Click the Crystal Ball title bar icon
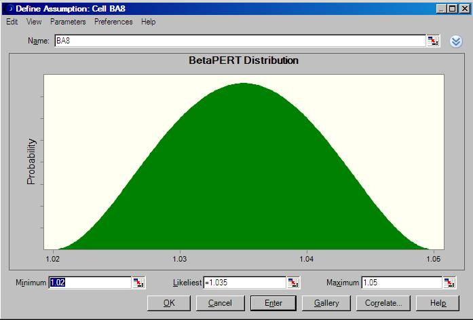The image size is (473, 320). [x=7, y=8]
